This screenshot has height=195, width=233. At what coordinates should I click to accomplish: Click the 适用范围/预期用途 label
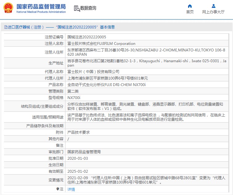coord(48,117)
